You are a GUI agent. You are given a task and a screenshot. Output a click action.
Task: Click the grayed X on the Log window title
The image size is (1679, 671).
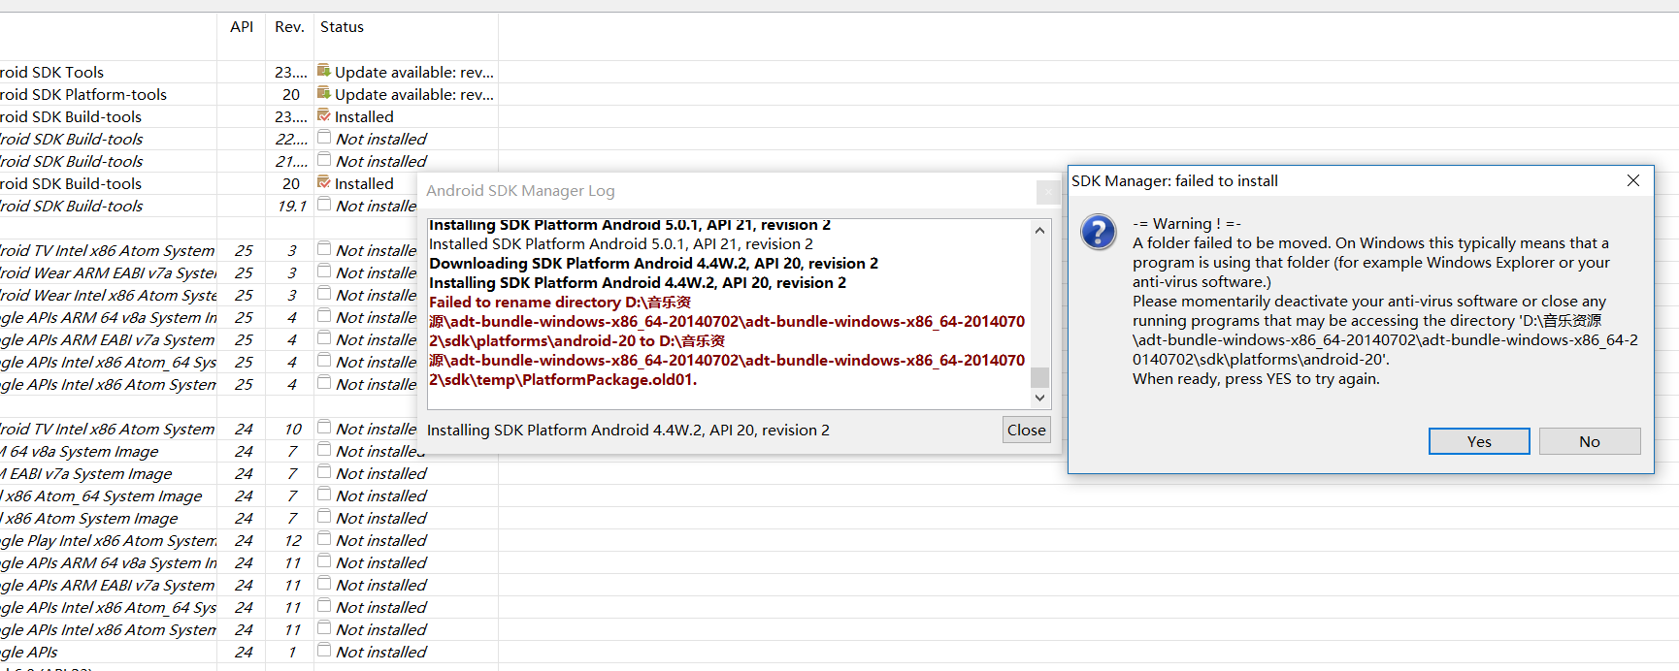pos(1047,192)
